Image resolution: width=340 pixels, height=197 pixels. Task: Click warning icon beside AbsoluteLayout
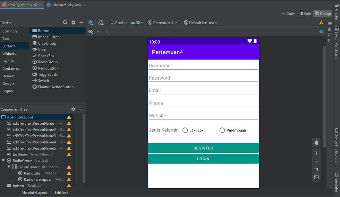click(69, 117)
